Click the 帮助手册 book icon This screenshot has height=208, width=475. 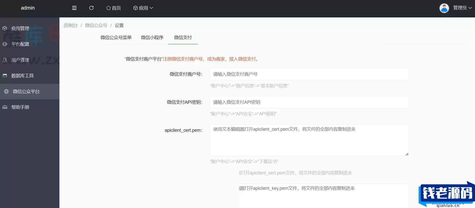[5, 107]
